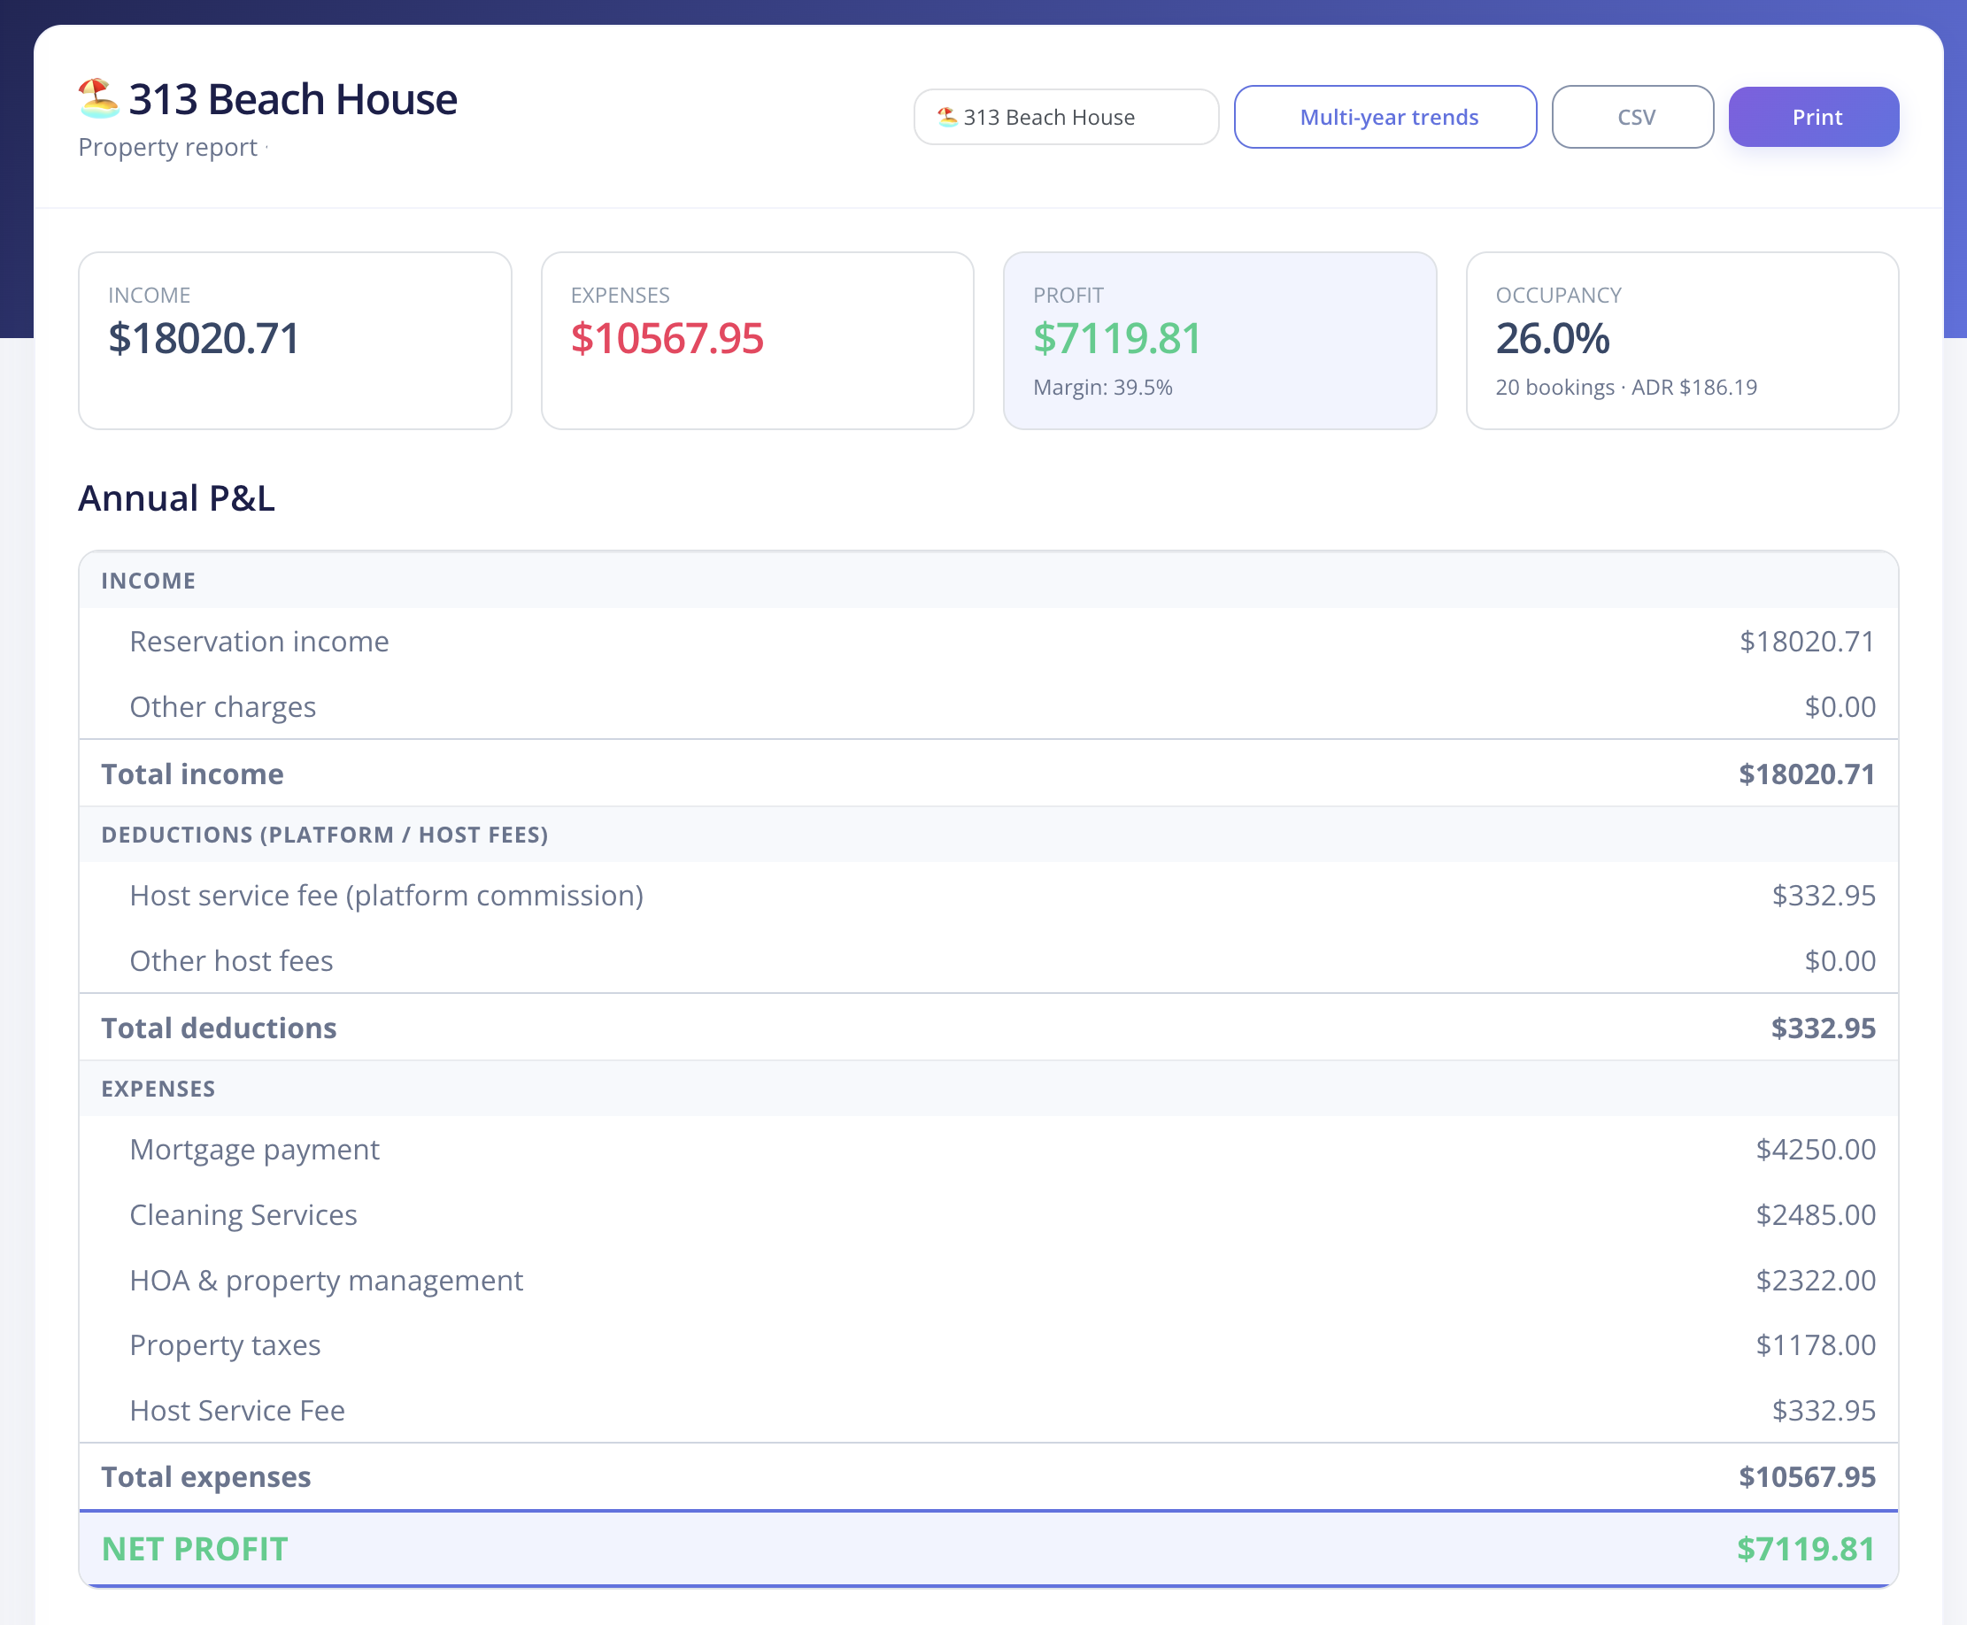Click the beach umbrella icon beside the title
This screenshot has width=1967, height=1625.
[98, 98]
